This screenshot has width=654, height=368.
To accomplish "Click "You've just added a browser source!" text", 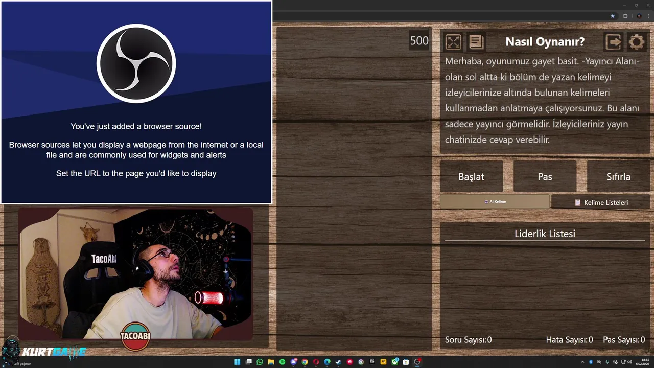I will pos(136,126).
